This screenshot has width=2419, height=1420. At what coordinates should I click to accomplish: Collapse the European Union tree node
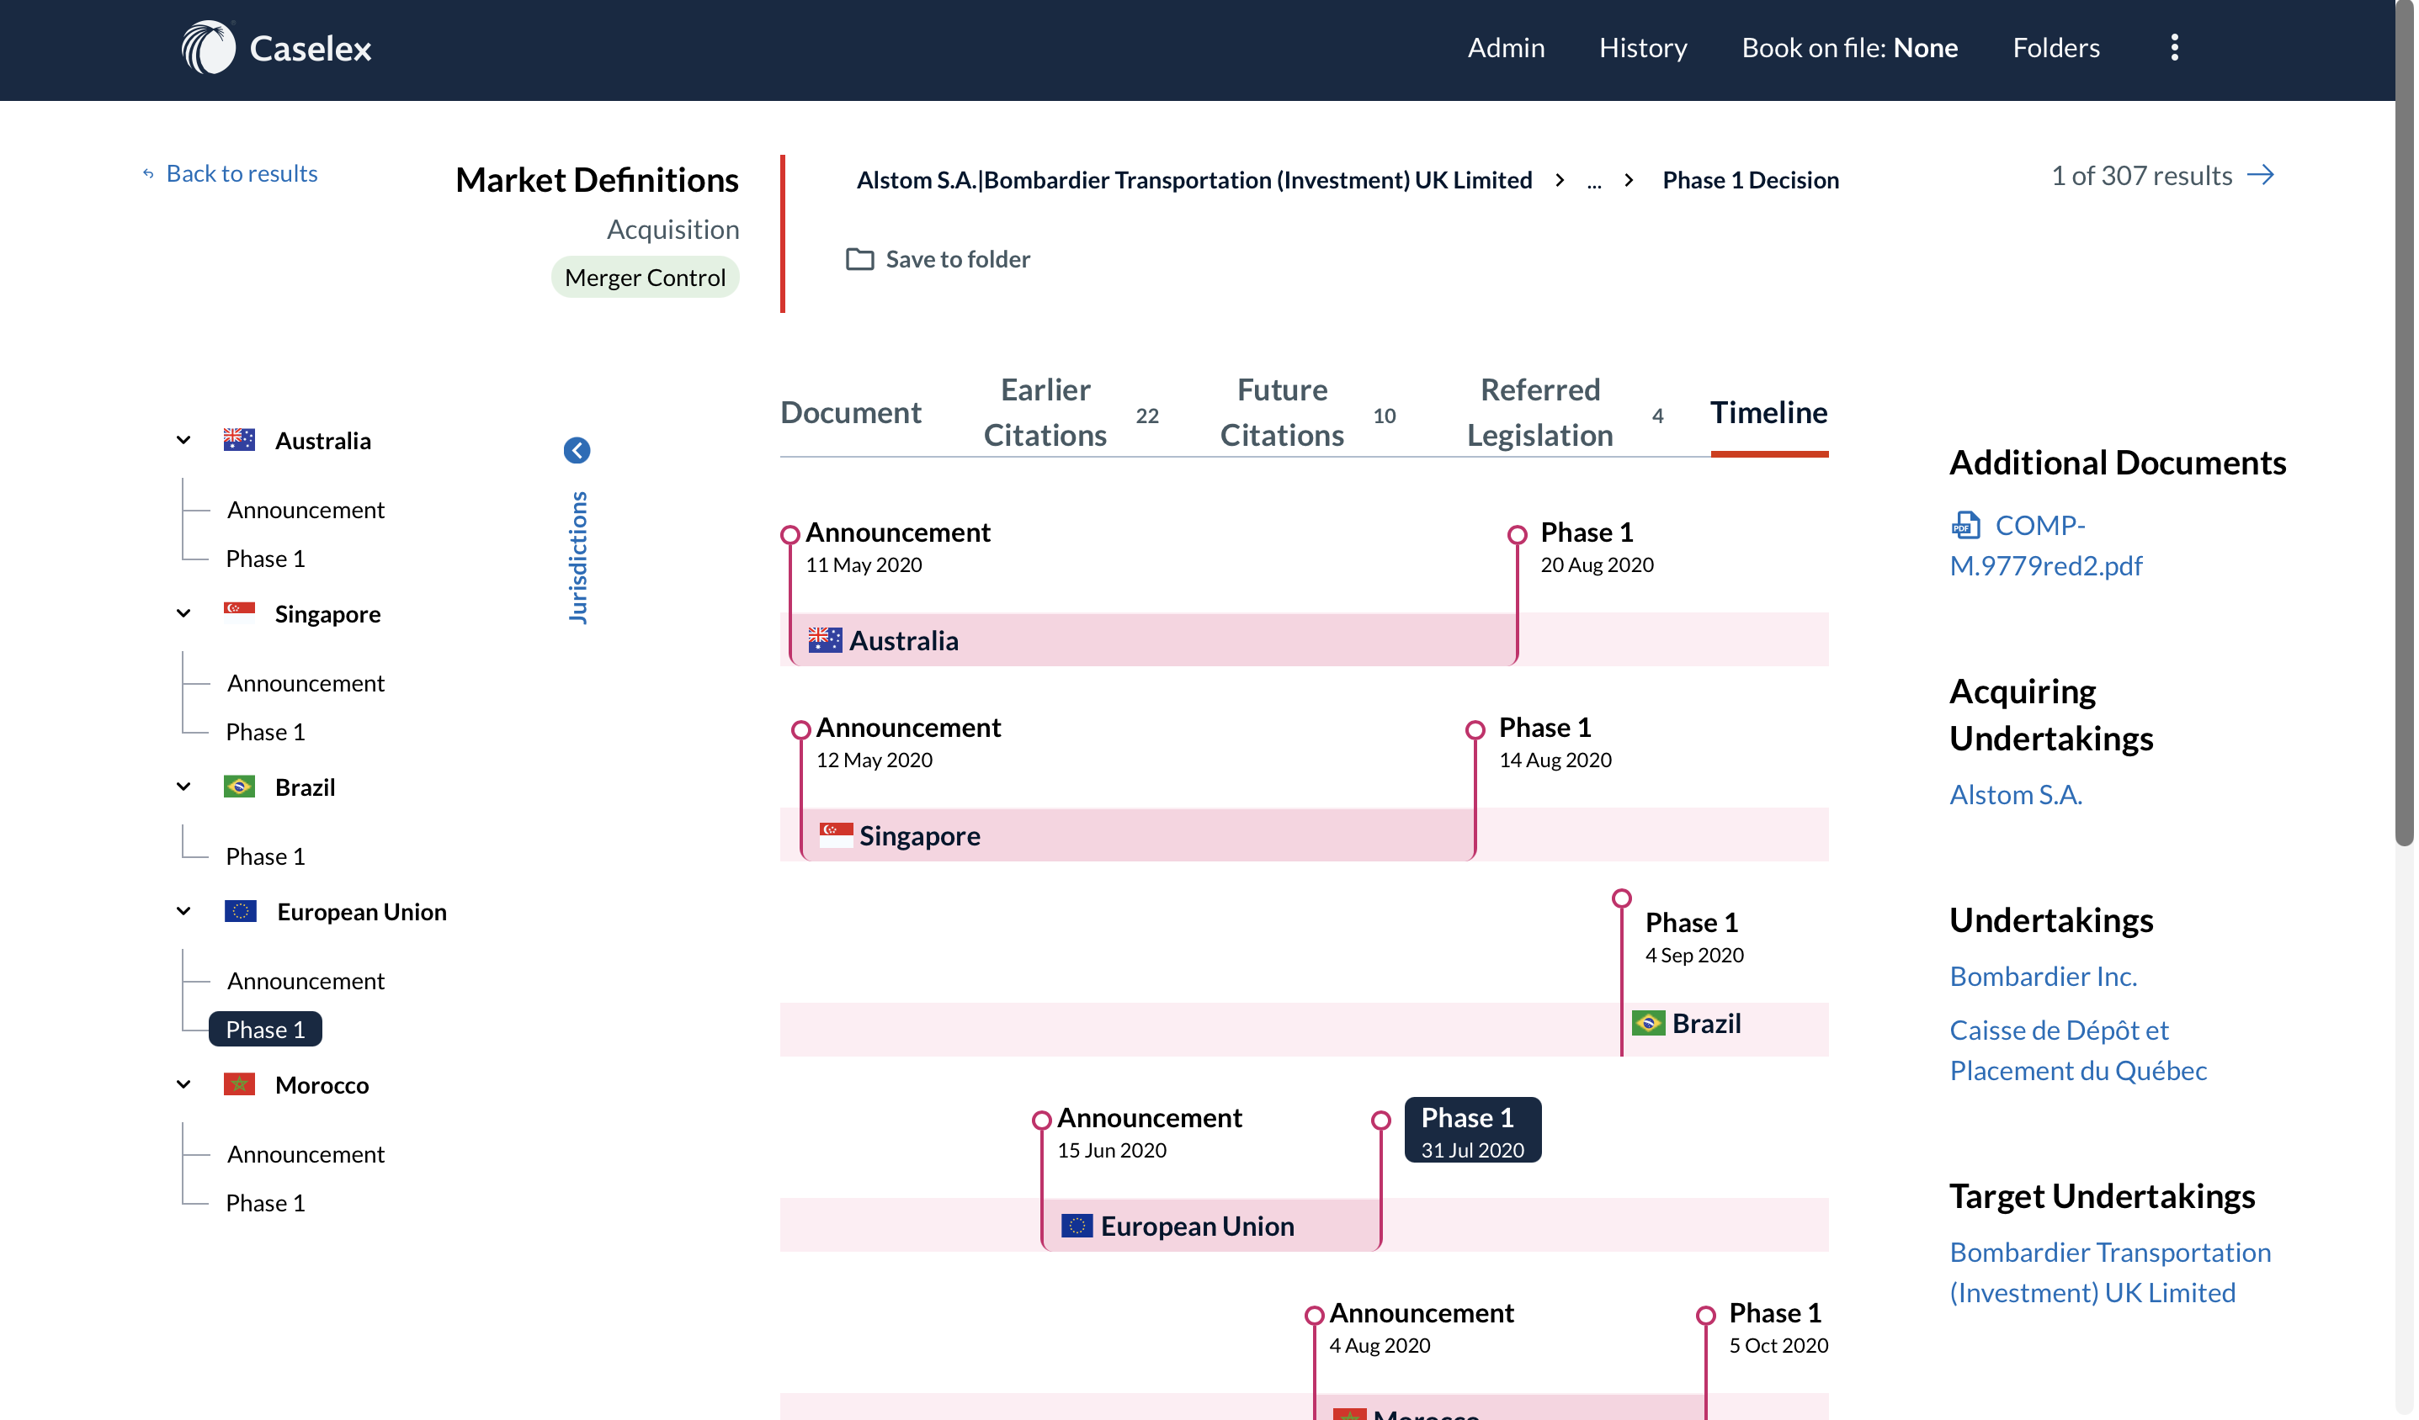pyautogui.click(x=183, y=912)
